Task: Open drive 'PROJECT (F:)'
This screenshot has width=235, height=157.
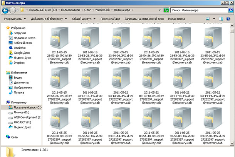Action: [x=20, y=122]
